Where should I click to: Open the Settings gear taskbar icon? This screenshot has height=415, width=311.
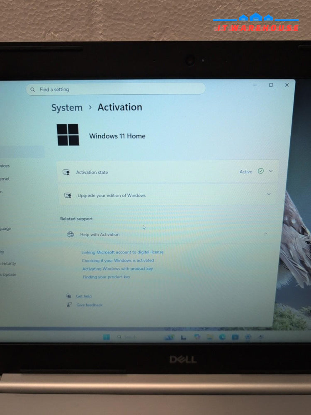tap(248, 337)
